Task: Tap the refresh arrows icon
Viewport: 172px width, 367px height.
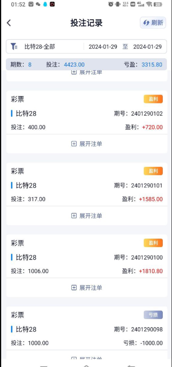Action: pos(146,23)
